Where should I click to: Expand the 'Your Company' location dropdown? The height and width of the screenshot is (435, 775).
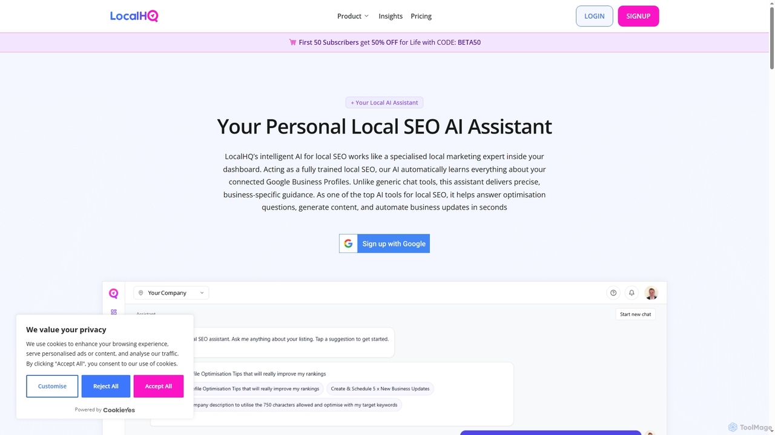[171, 293]
